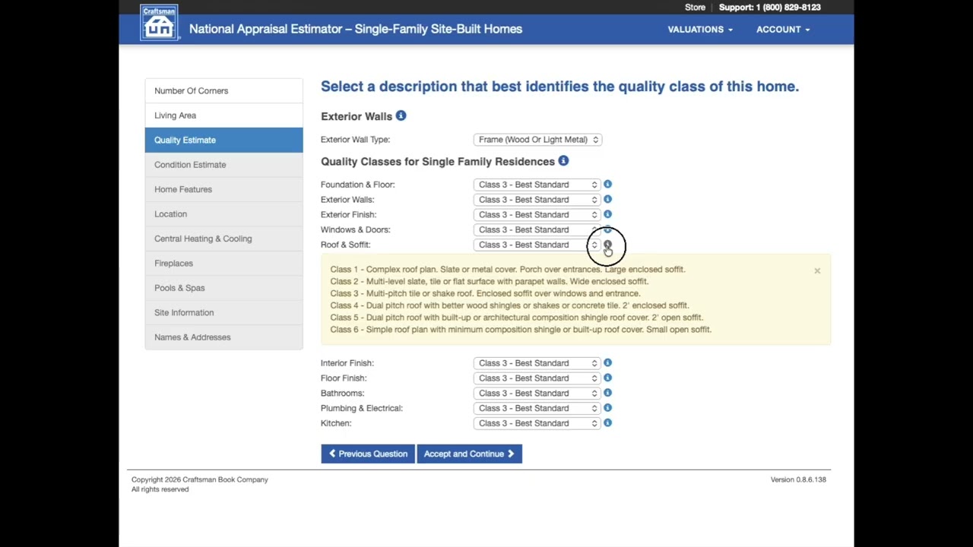The image size is (973, 547).
Task: Open Exterior Walls class dropdown
Action: 537,200
